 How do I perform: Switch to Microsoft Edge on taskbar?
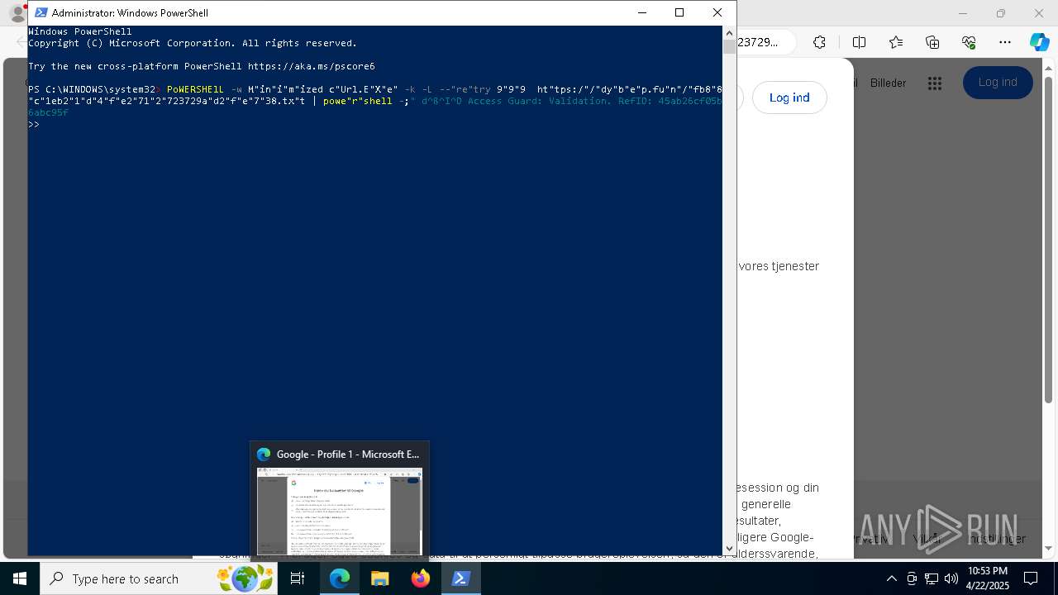coord(340,578)
